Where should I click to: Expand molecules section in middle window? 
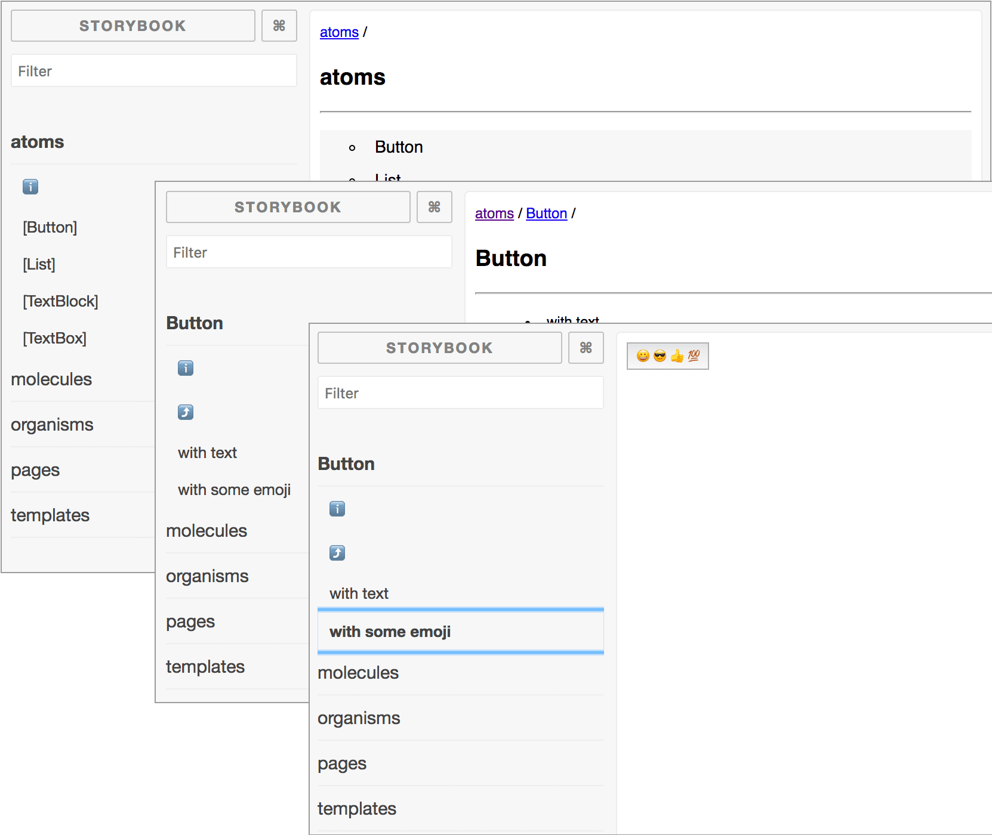coord(207,531)
